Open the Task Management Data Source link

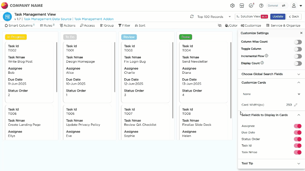pos(48,19)
